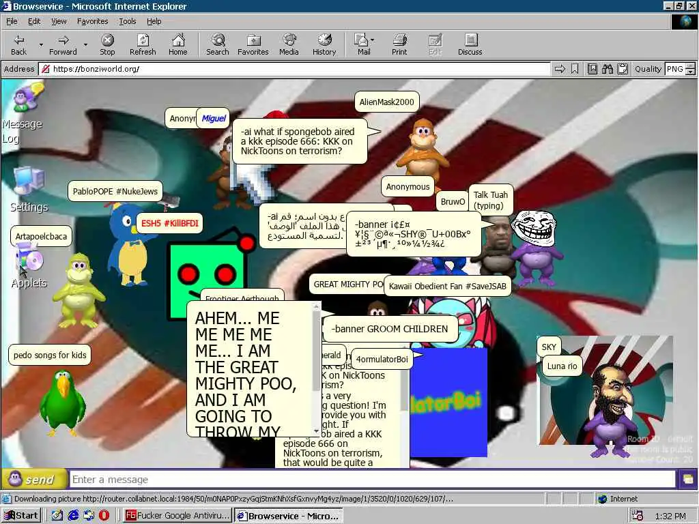Click the Quality selector down arrow
This screenshot has height=524, width=699.
[x=691, y=72]
